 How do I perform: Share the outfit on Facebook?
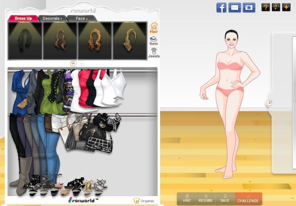(221, 7)
